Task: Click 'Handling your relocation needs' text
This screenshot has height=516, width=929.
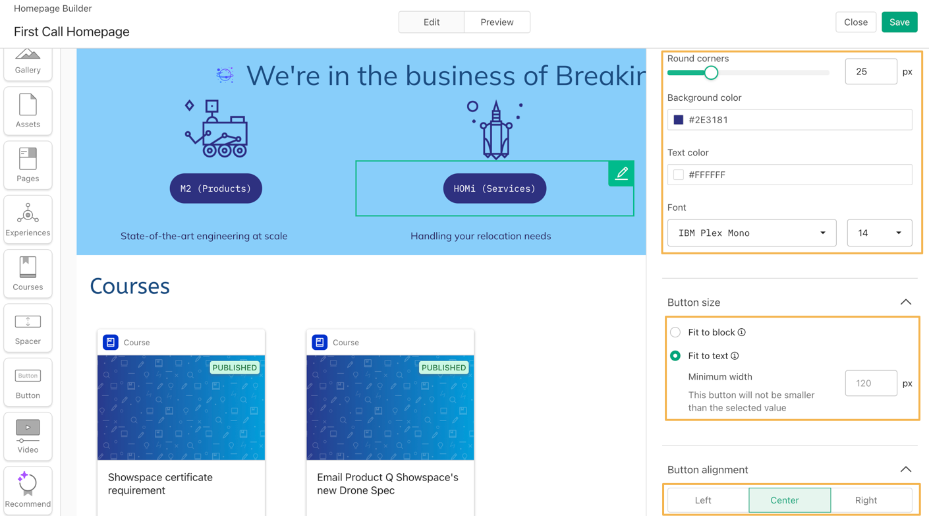Action: tap(480, 236)
